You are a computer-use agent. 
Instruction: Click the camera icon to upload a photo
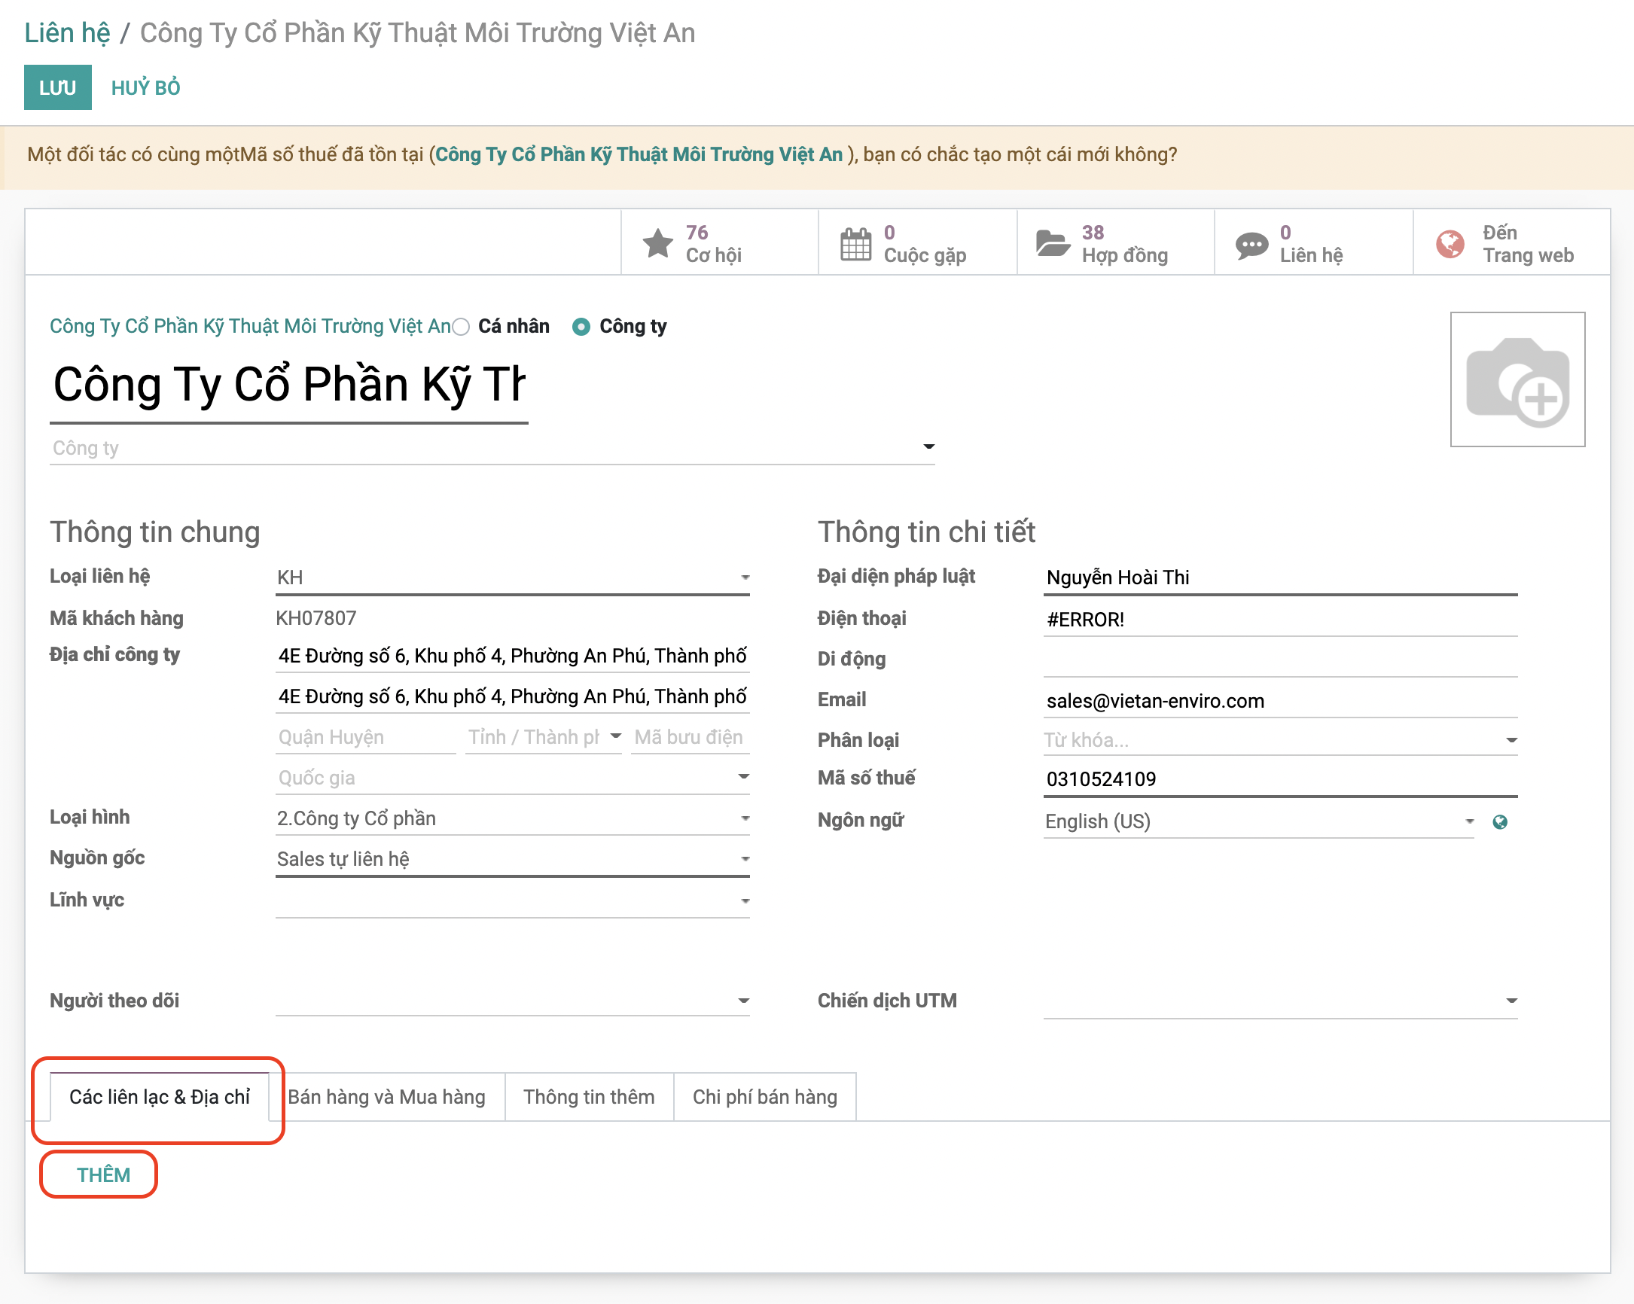(x=1517, y=379)
